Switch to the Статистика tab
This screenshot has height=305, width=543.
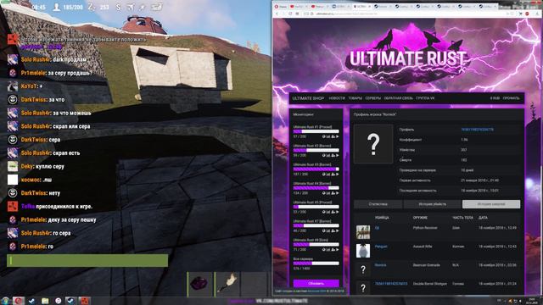pos(378,204)
